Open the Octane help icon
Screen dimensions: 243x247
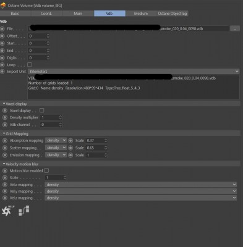(7, 211)
